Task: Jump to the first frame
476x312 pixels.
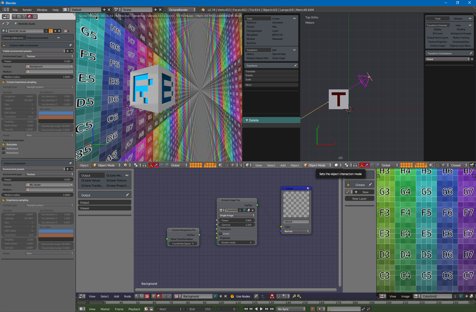Action: [x=246, y=309]
